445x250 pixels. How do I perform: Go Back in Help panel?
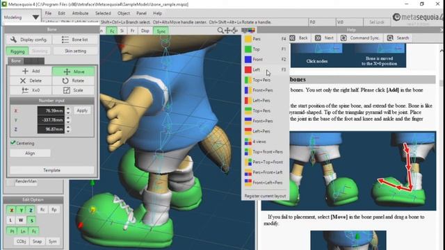[x=298, y=38]
